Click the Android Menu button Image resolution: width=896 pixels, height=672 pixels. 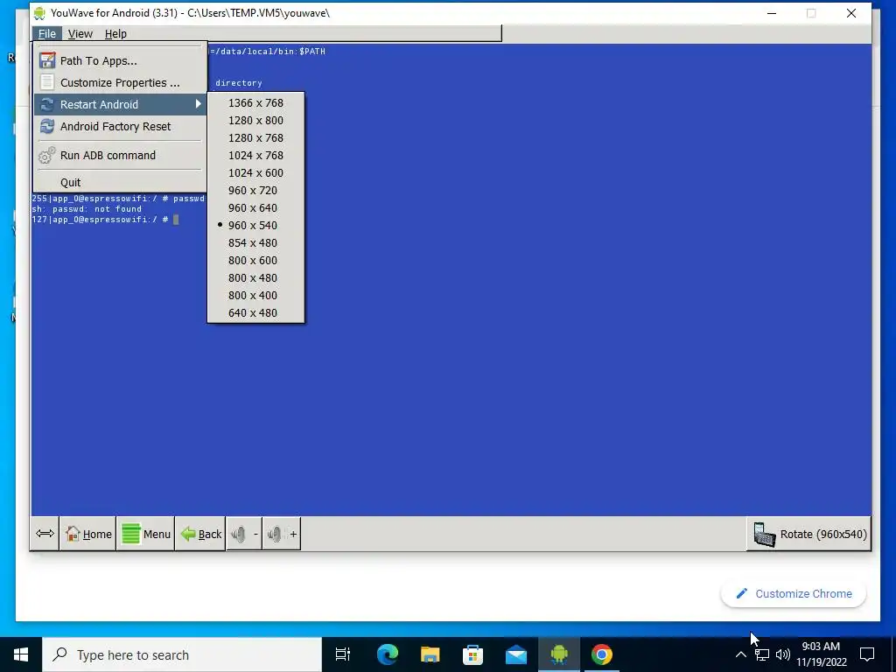tap(146, 534)
